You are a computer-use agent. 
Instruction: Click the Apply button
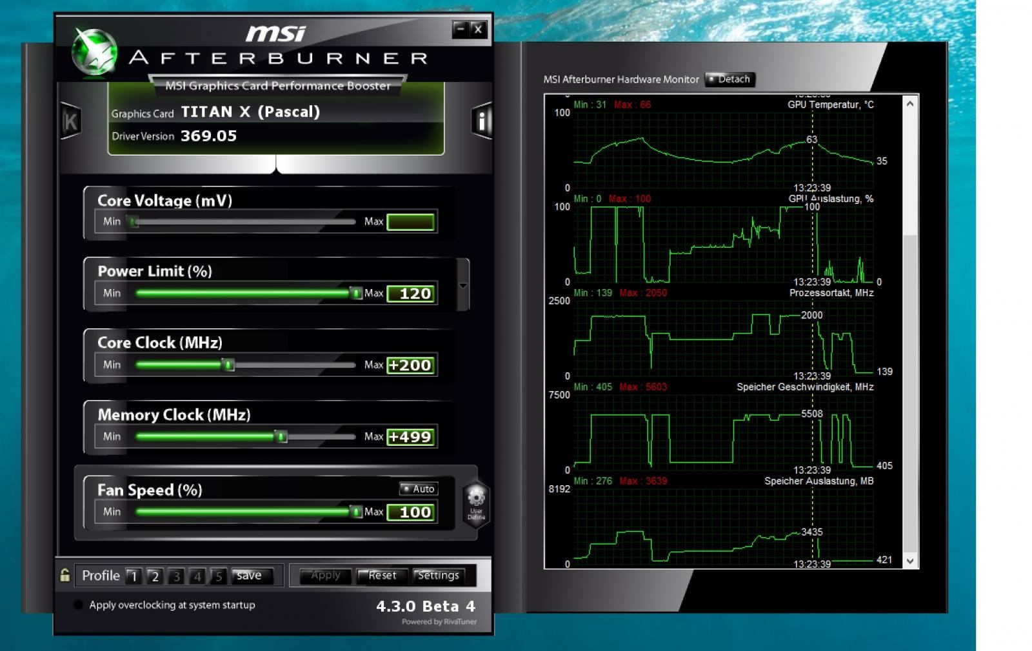tap(326, 576)
